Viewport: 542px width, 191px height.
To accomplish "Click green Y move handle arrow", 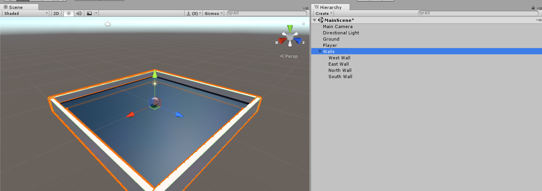I will (155, 74).
